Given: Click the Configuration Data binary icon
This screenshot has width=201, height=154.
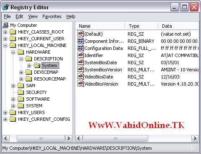Looking at the screenshot, I should click(x=81, y=48).
